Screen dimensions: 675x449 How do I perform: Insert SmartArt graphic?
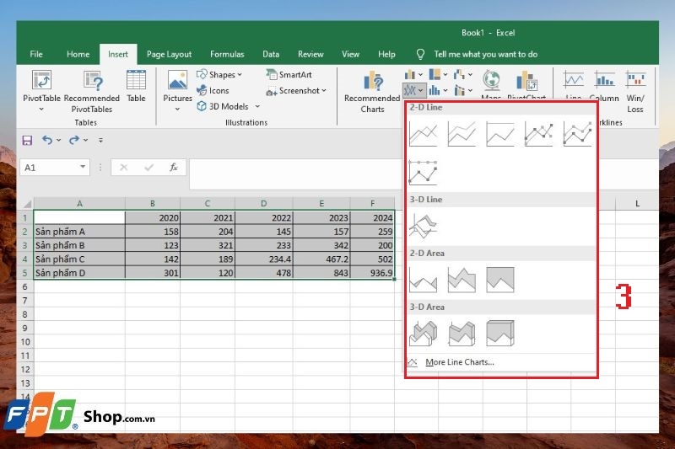(x=289, y=74)
